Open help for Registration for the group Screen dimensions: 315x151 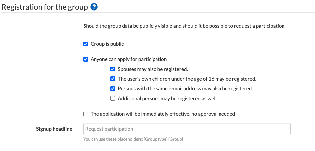[94, 7]
